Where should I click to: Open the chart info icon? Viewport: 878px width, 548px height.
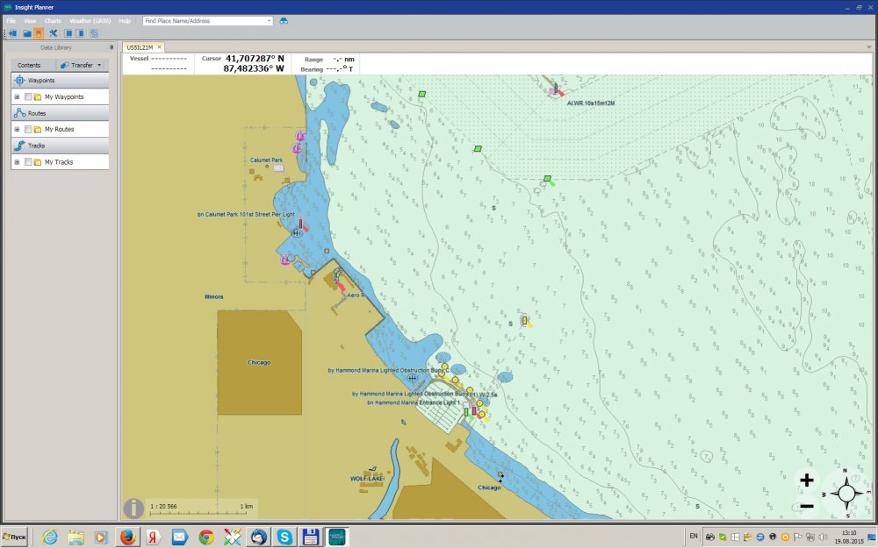tap(133, 509)
